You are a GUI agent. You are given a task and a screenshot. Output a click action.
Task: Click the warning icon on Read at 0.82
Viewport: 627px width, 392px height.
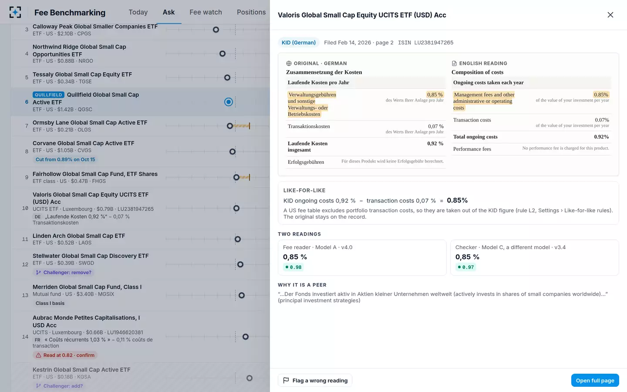click(x=39, y=355)
